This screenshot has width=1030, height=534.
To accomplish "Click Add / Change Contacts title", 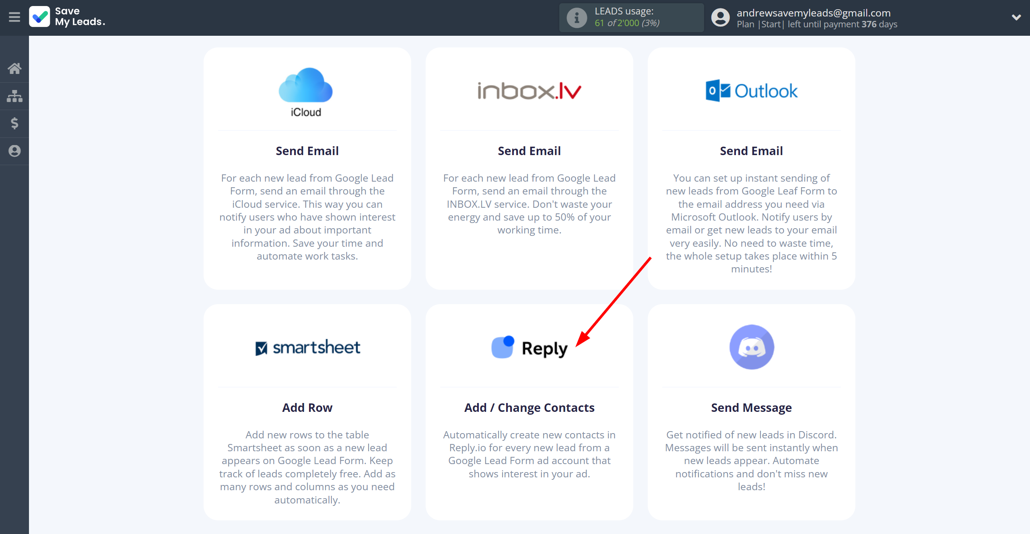I will point(529,408).
